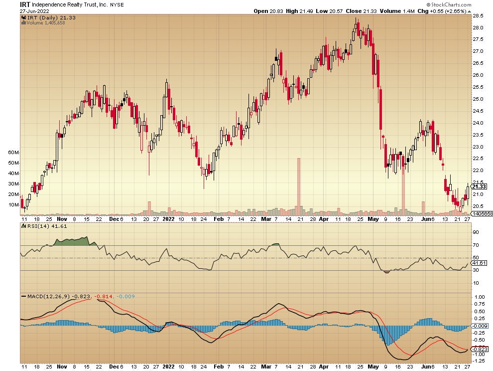Screen dimensions: 493x371
Task: Click the 90 label on the RSI axis
Action: click(x=476, y=232)
